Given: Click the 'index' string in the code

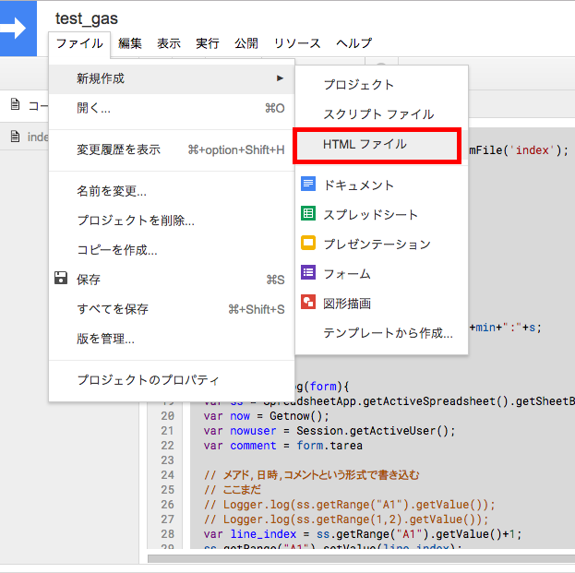Looking at the screenshot, I should 533,150.
